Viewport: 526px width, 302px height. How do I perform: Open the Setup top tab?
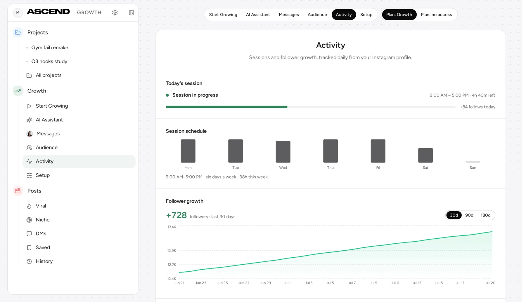pos(366,15)
